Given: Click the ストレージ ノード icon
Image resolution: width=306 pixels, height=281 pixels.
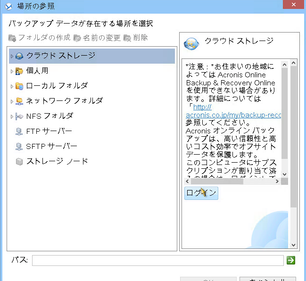Looking at the screenshot, I should tap(19, 161).
